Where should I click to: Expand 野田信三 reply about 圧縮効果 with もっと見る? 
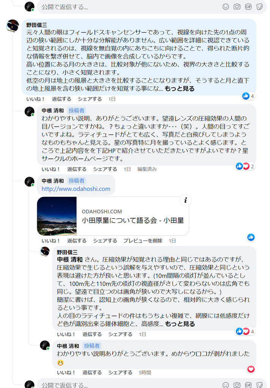click(180, 324)
